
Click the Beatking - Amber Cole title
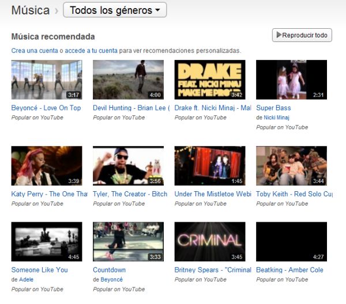[289, 270]
